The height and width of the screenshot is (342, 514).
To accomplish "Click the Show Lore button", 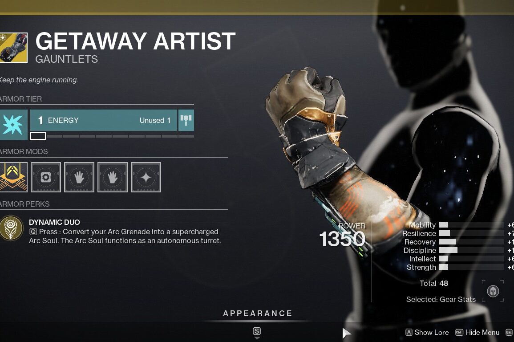I will tap(427, 333).
